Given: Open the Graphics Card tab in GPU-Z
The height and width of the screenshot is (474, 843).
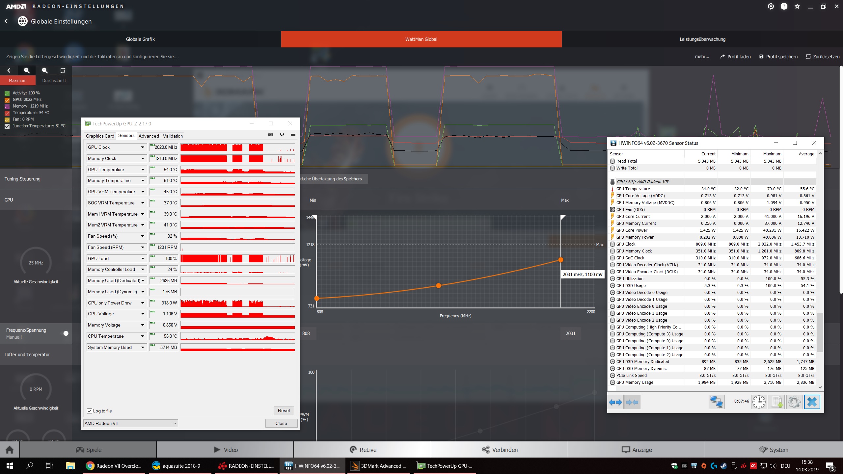Looking at the screenshot, I should [100, 136].
